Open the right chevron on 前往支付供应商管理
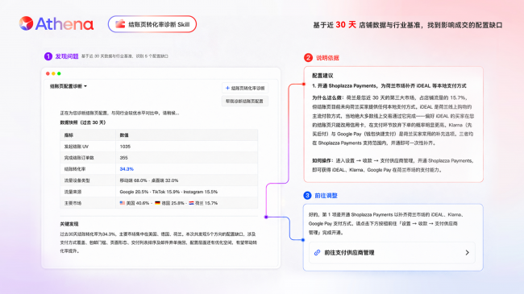Viewport: 524px width, 294px height. pos(468,253)
